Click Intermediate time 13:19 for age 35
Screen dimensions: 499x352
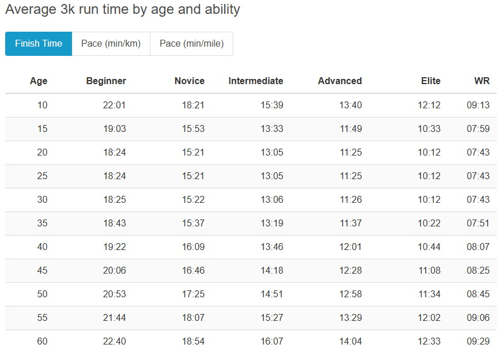pos(272,224)
